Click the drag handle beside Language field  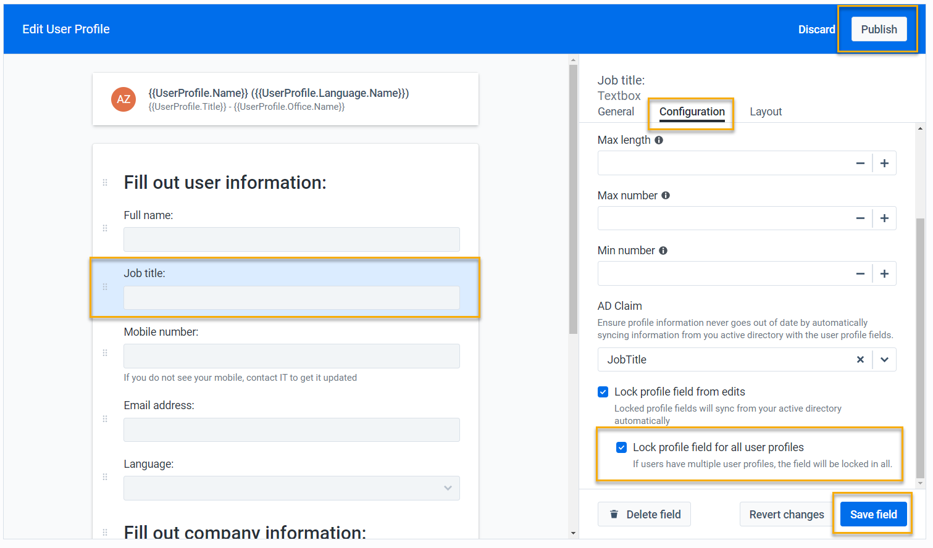pos(105,477)
